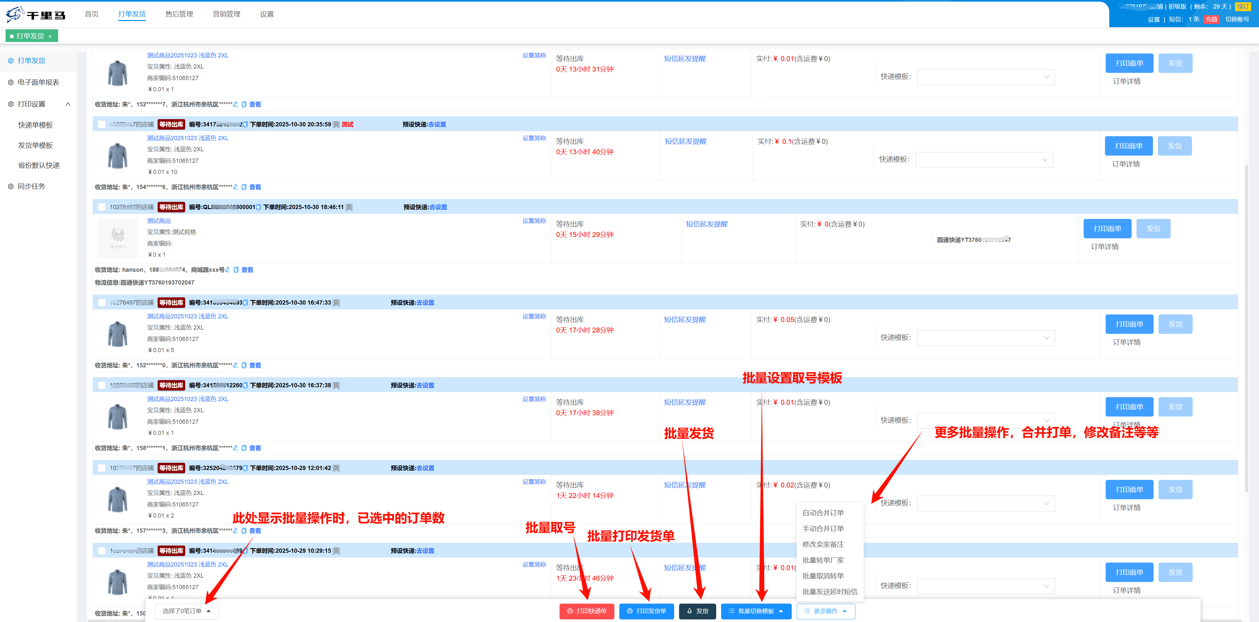Click the copy icon next to hanson's address
Screen dimensions: 1259x622
236,270
